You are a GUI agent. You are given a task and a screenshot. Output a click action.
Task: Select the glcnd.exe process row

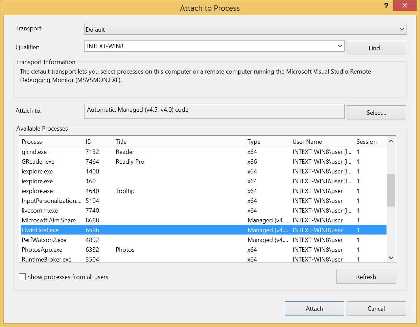coord(203,152)
